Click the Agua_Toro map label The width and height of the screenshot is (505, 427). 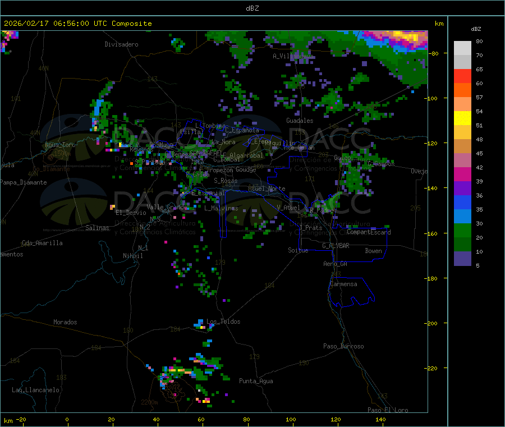[x=60, y=145]
